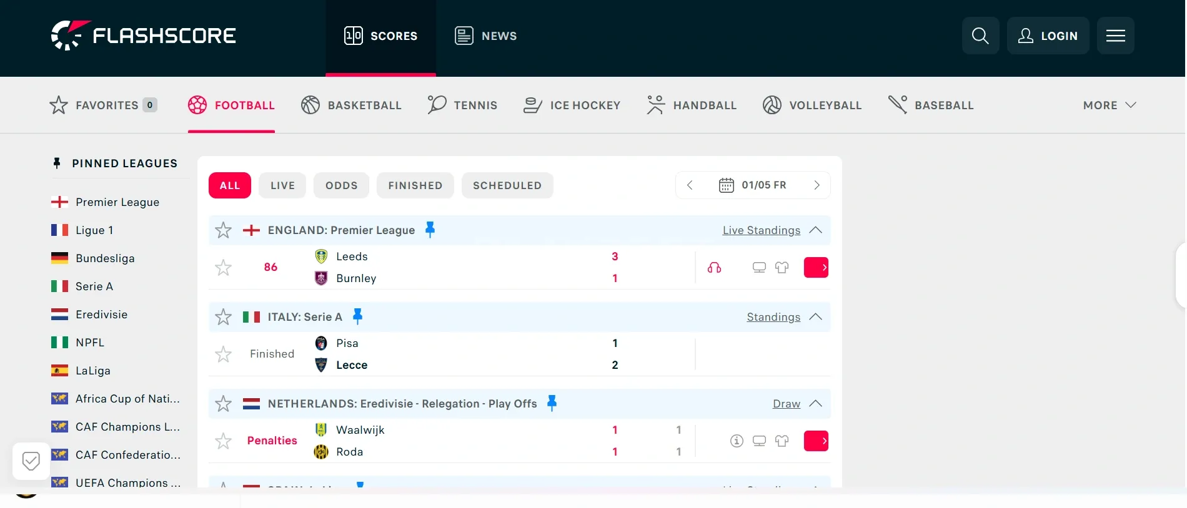
Task: Select the LIVE matches filter
Action: tap(282, 185)
